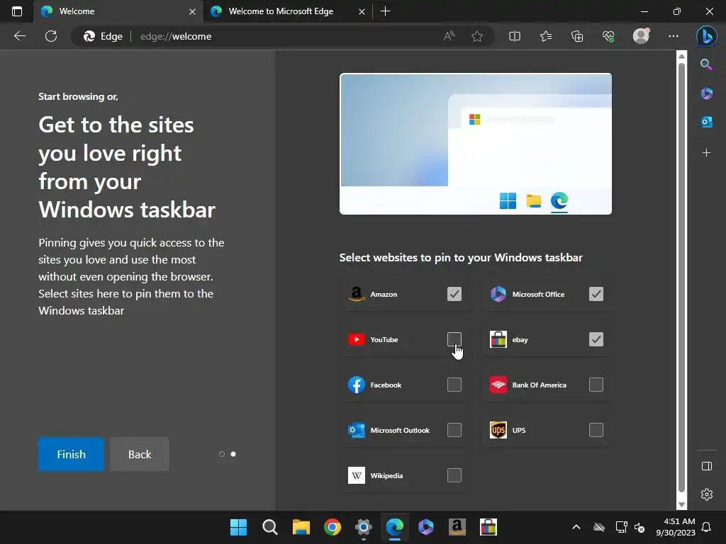
Task: Select the first page indicator dot
Action: [222, 454]
